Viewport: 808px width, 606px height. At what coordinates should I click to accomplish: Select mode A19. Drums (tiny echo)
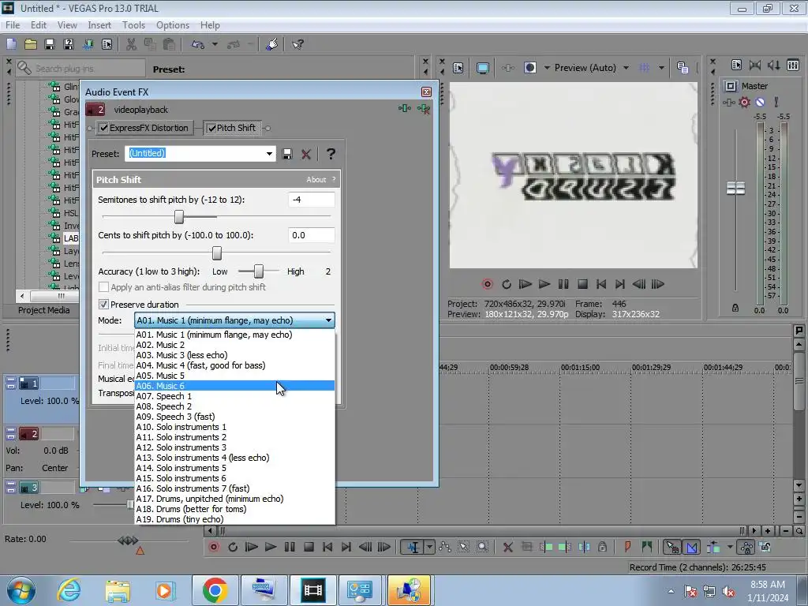234,519
